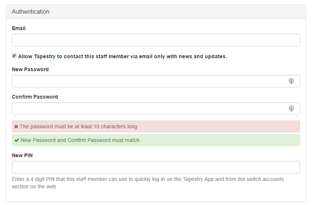The height and width of the screenshot is (205, 312).
Task: Click the Confirm Password label
Action: [x=35, y=97]
